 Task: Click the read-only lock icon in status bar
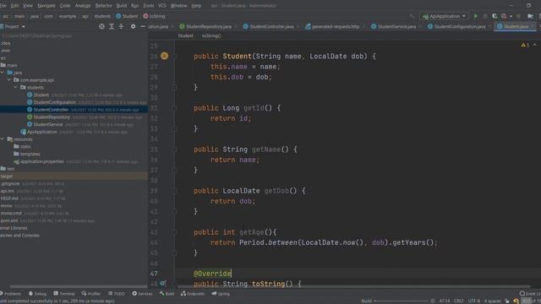pyautogui.click(x=507, y=301)
